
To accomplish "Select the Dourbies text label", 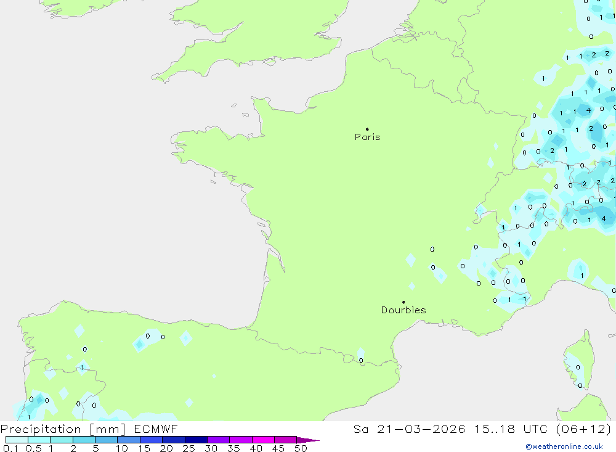I will click(x=403, y=310).
